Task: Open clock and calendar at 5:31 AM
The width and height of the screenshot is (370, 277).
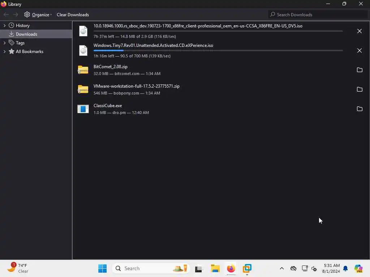Action: (x=332, y=268)
